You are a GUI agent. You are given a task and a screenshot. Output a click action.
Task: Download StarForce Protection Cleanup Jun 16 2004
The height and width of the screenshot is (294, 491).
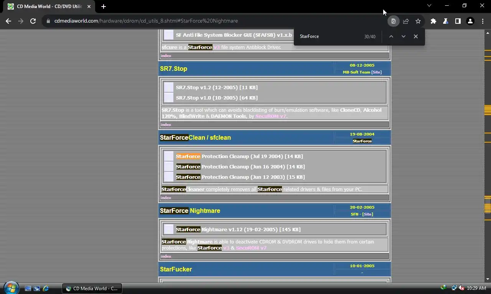tap(241, 167)
